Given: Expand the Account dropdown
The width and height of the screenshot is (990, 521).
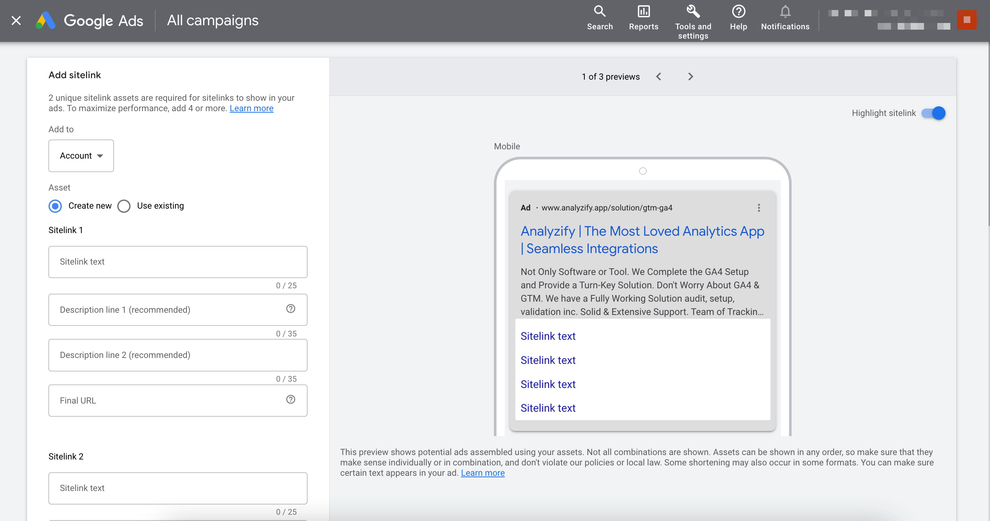Looking at the screenshot, I should pyautogui.click(x=81, y=156).
